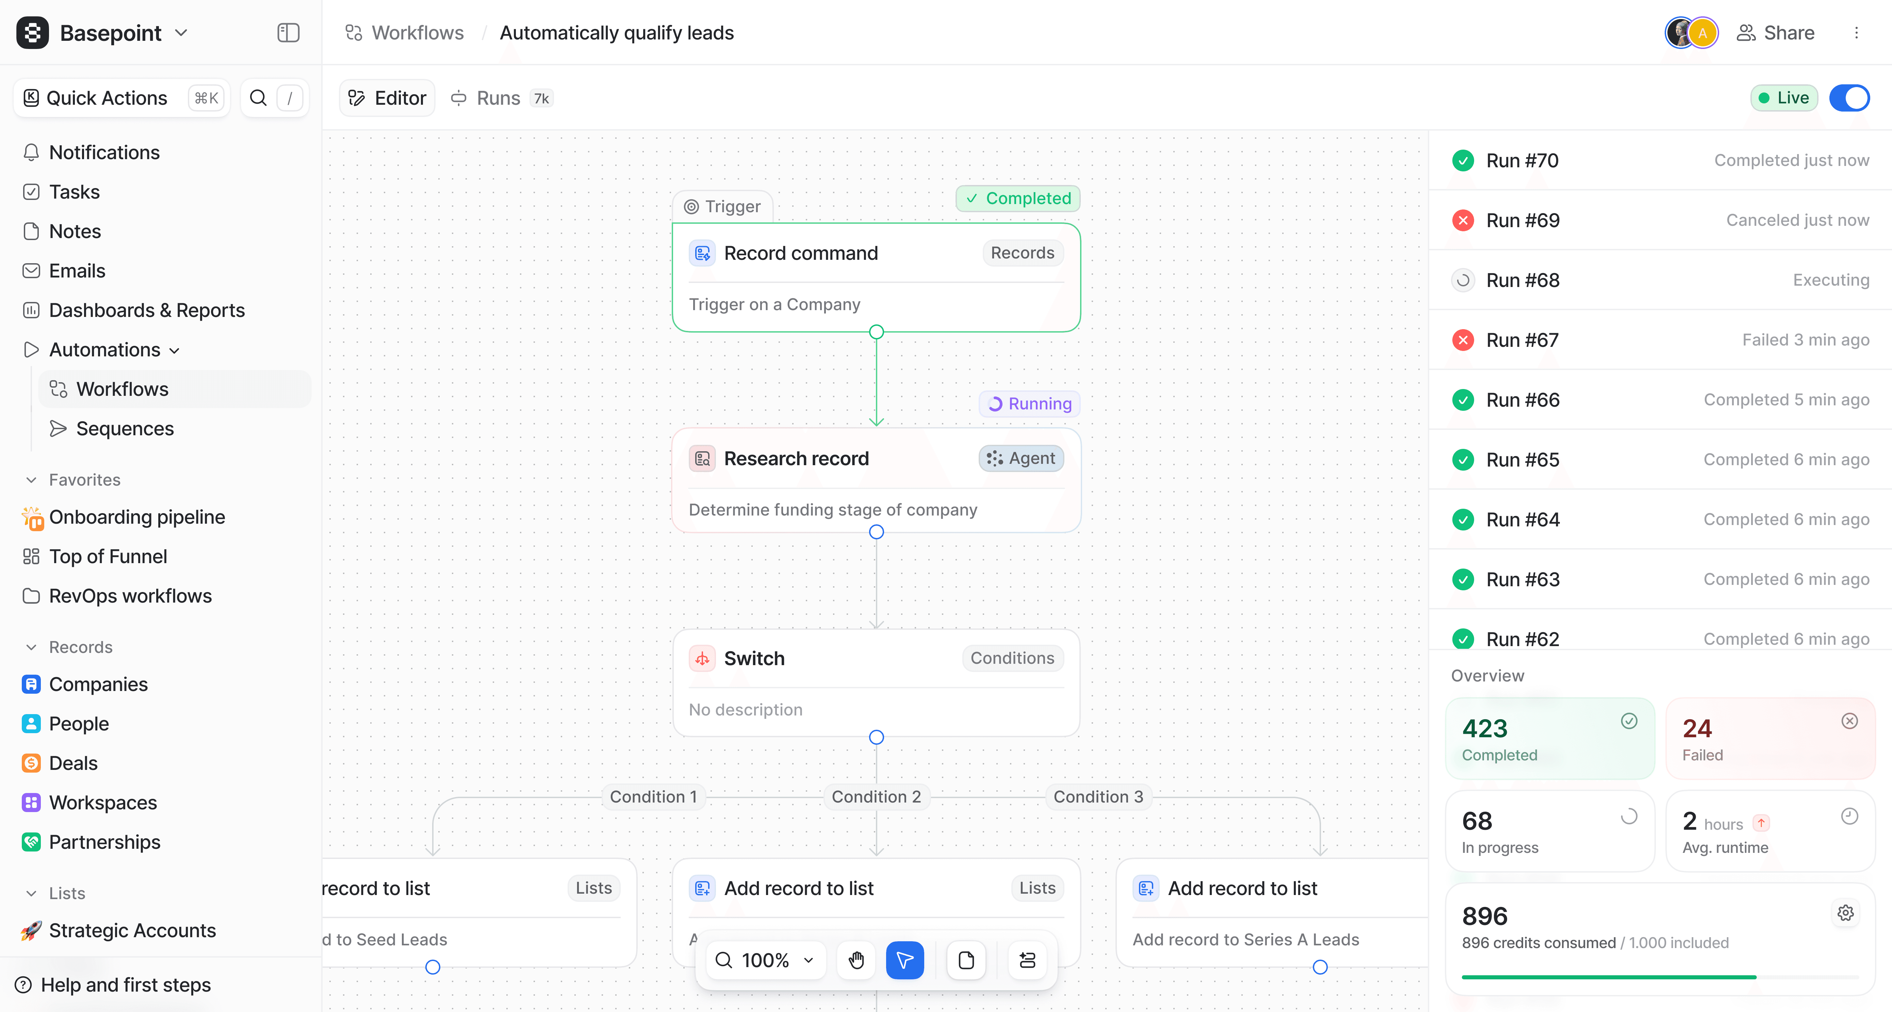Select the hand pan tool

point(857,960)
